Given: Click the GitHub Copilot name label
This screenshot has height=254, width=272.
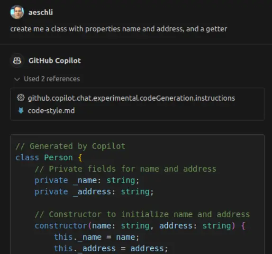Looking at the screenshot, I should pos(54,61).
